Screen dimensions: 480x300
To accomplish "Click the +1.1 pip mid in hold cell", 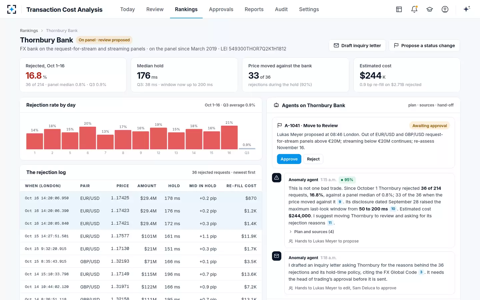I will click(208, 236).
